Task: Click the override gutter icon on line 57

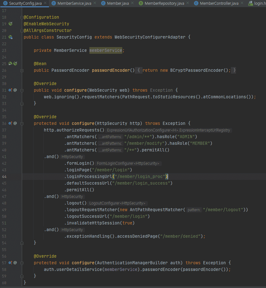Action: (10, 263)
